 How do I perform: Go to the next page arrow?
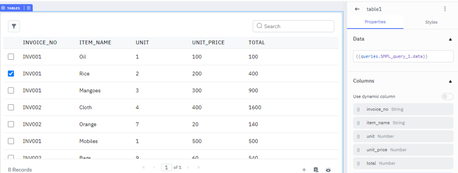[x=188, y=168]
